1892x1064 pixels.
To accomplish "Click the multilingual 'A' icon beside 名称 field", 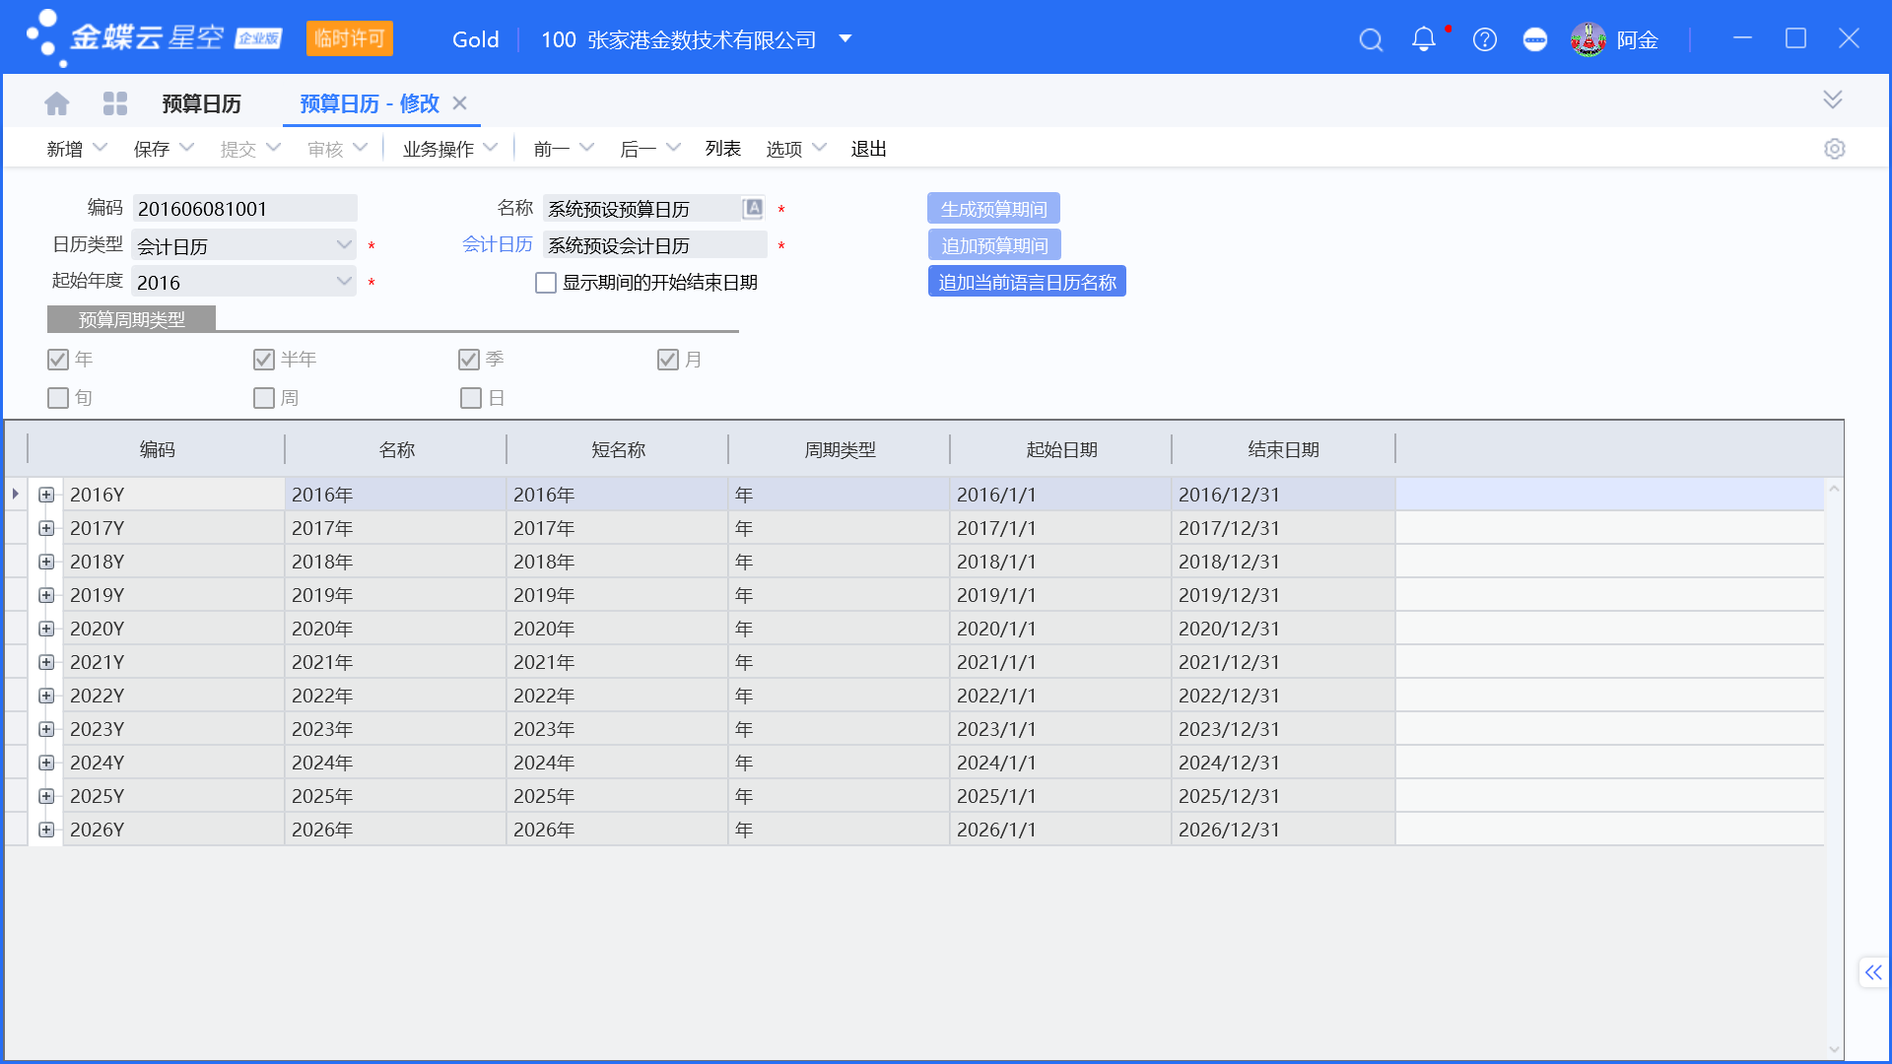I will pyautogui.click(x=753, y=208).
